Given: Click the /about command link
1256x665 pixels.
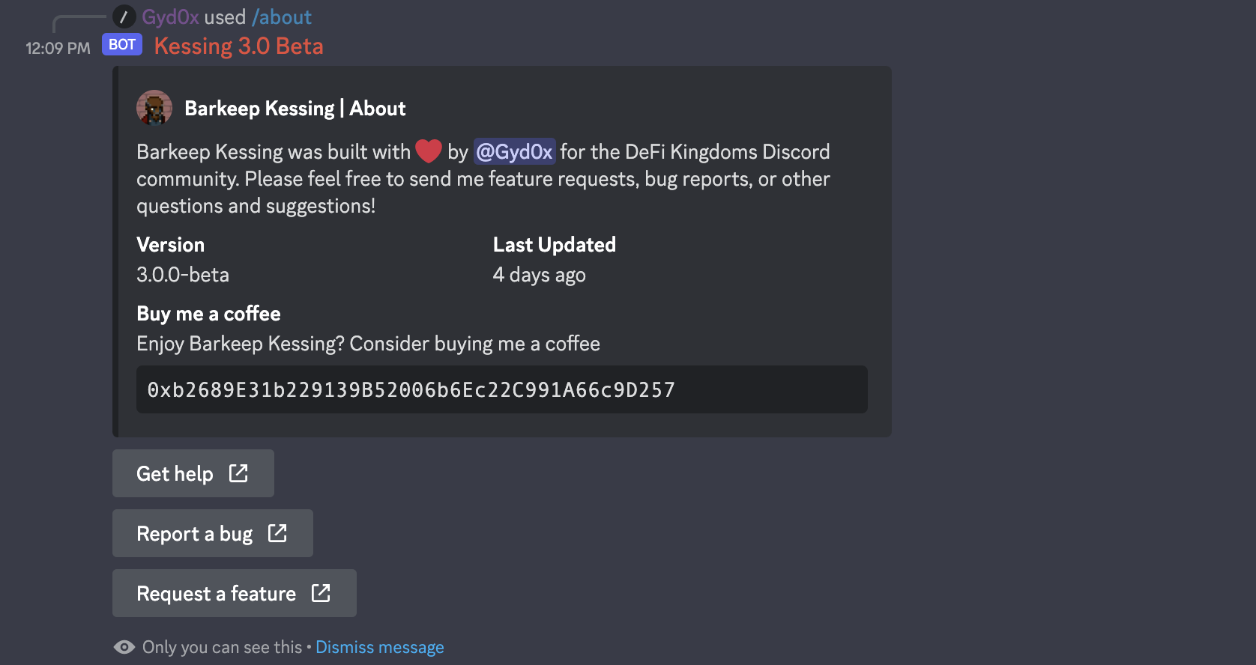Looking at the screenshot, I should click(x=282, y=17).
